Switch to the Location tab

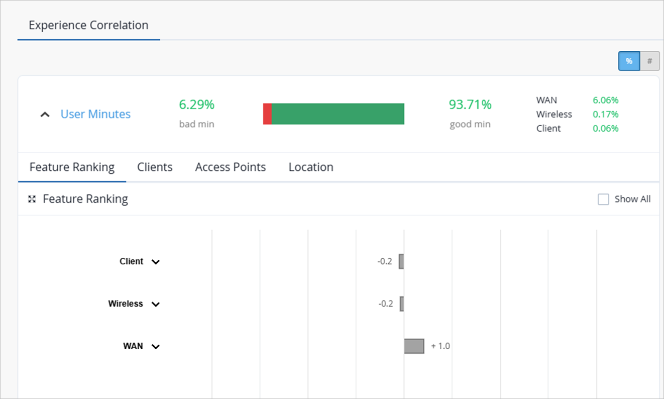pyautogui.click(x=311, y=167)
